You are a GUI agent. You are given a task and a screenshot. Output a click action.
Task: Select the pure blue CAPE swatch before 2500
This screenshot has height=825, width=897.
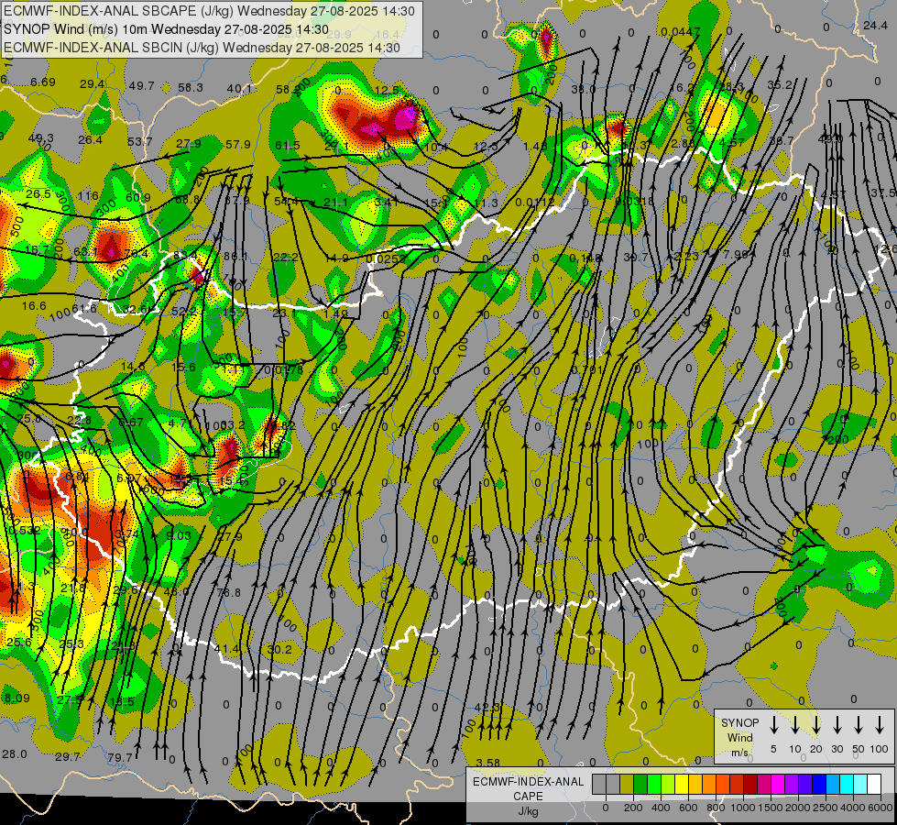[819, 784]
